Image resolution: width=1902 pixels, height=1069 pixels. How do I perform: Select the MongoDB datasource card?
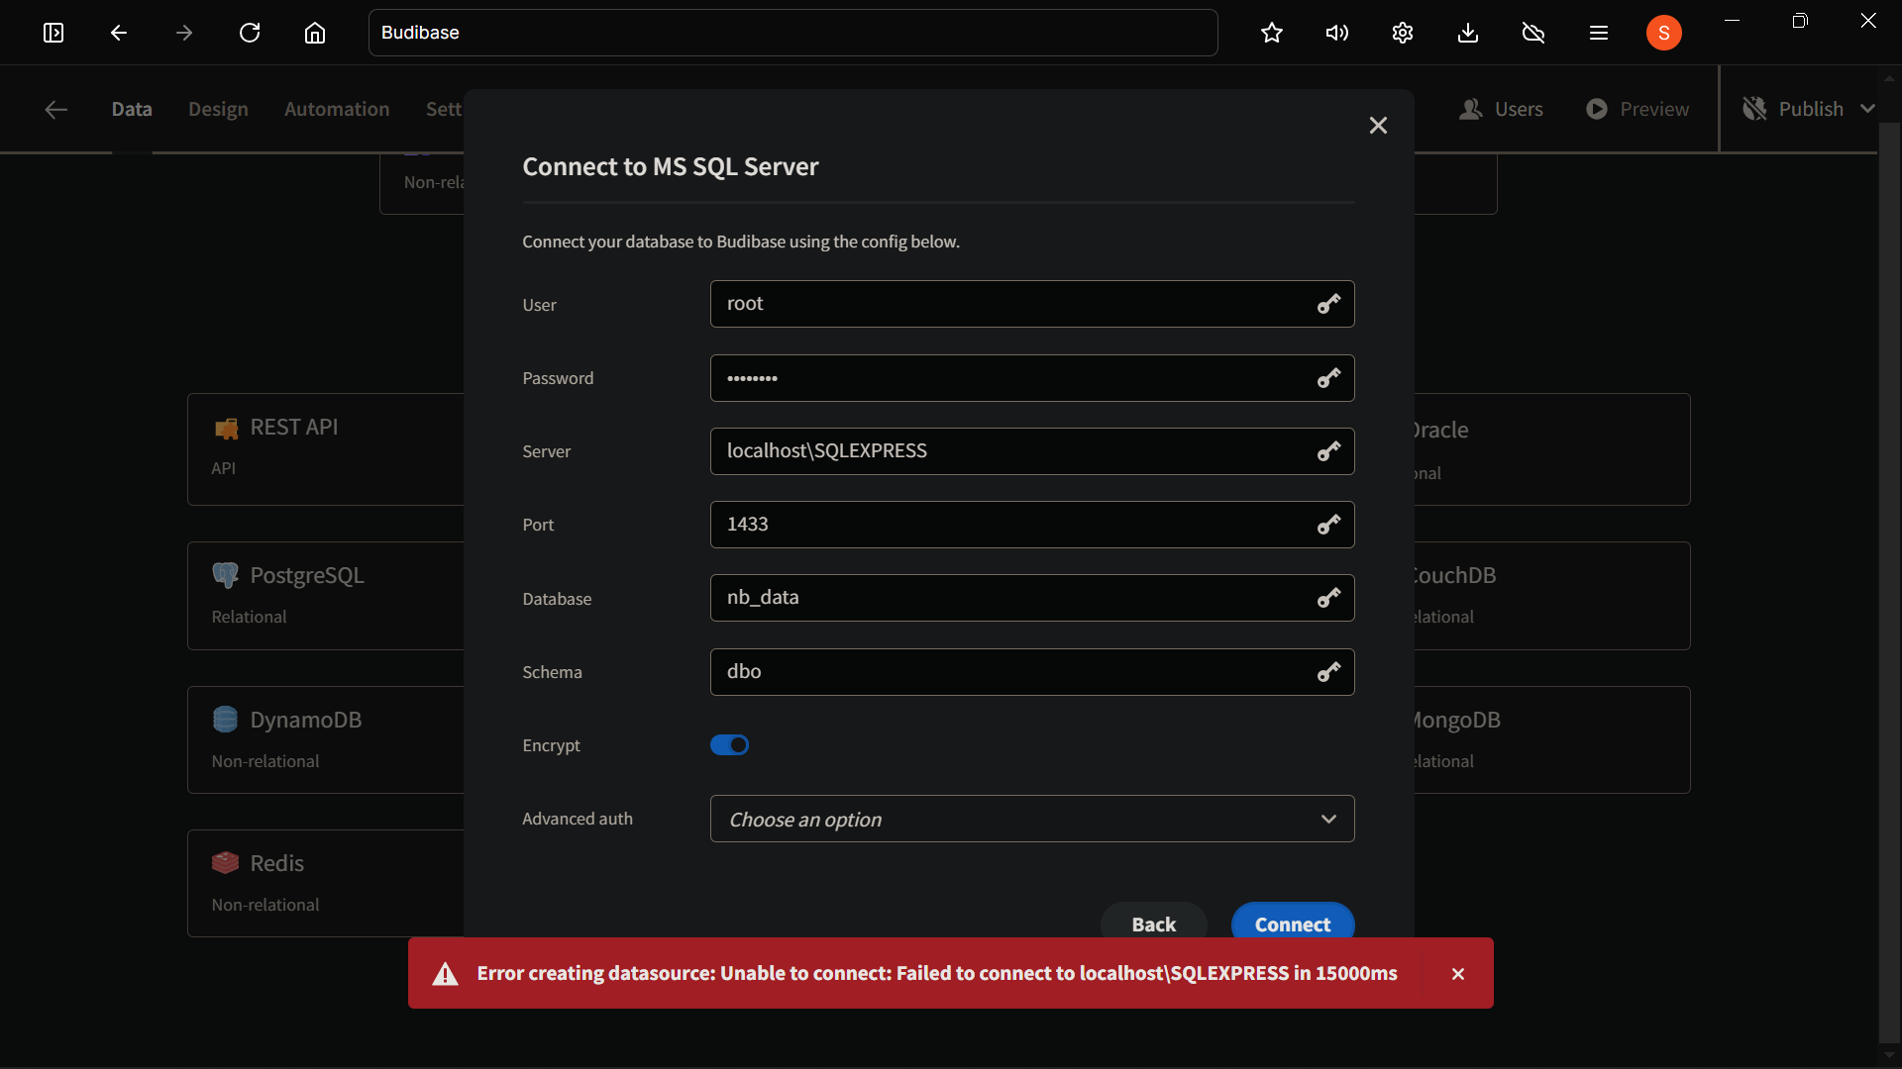click(x=1552, y=739)
